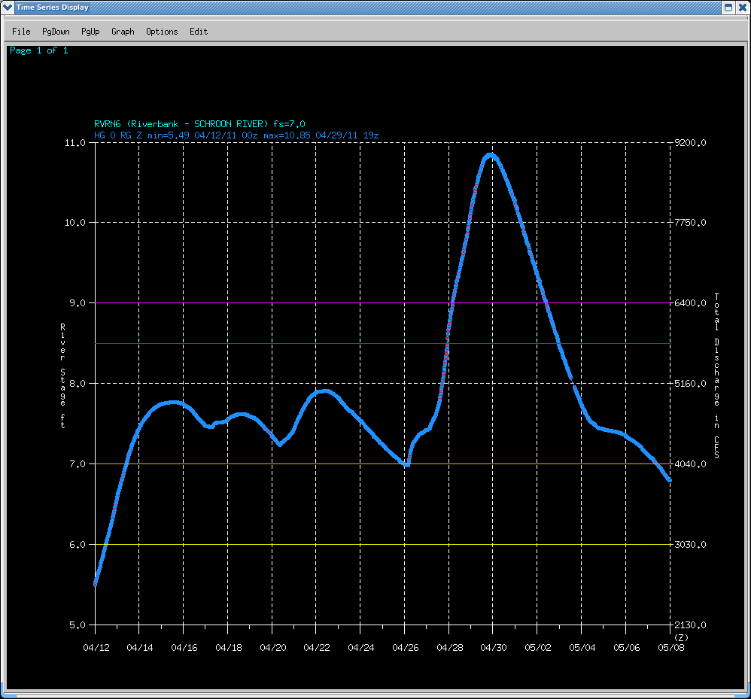Click the 10.0 river stage axis label

coord(75,223)
